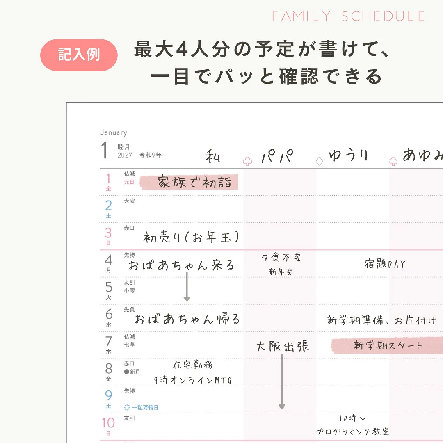Click the spade suit icon before あゆみ
The width and height of the screenshot is (443, 443).
click(x=393, y=161)
